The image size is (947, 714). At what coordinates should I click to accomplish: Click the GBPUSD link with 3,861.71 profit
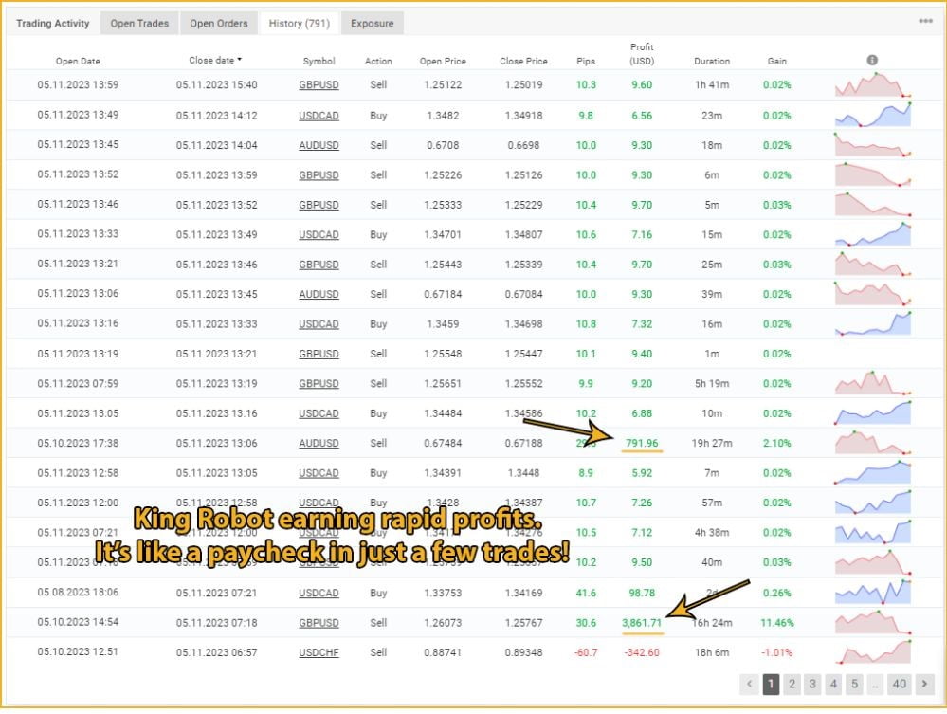click(x=319, y=623)
